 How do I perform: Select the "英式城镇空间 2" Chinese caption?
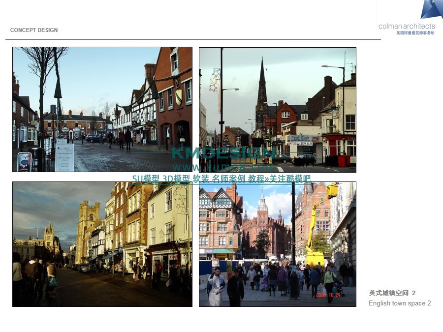pyautogui.click(x=392, y=293)
